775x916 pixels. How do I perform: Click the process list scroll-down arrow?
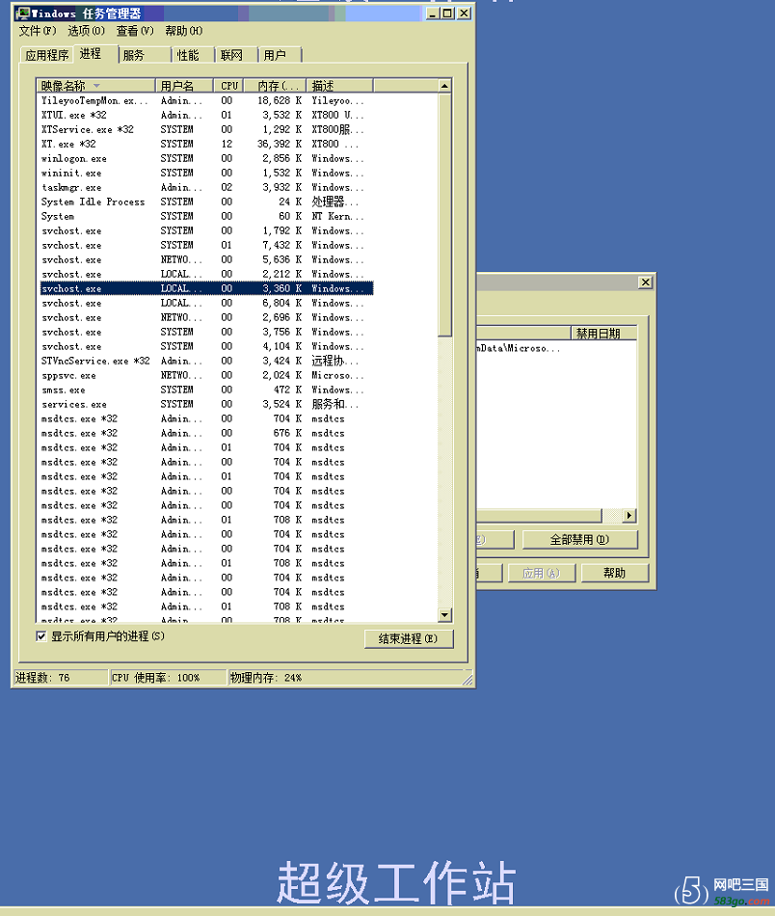pyautogui.click(x=444, y=615)
